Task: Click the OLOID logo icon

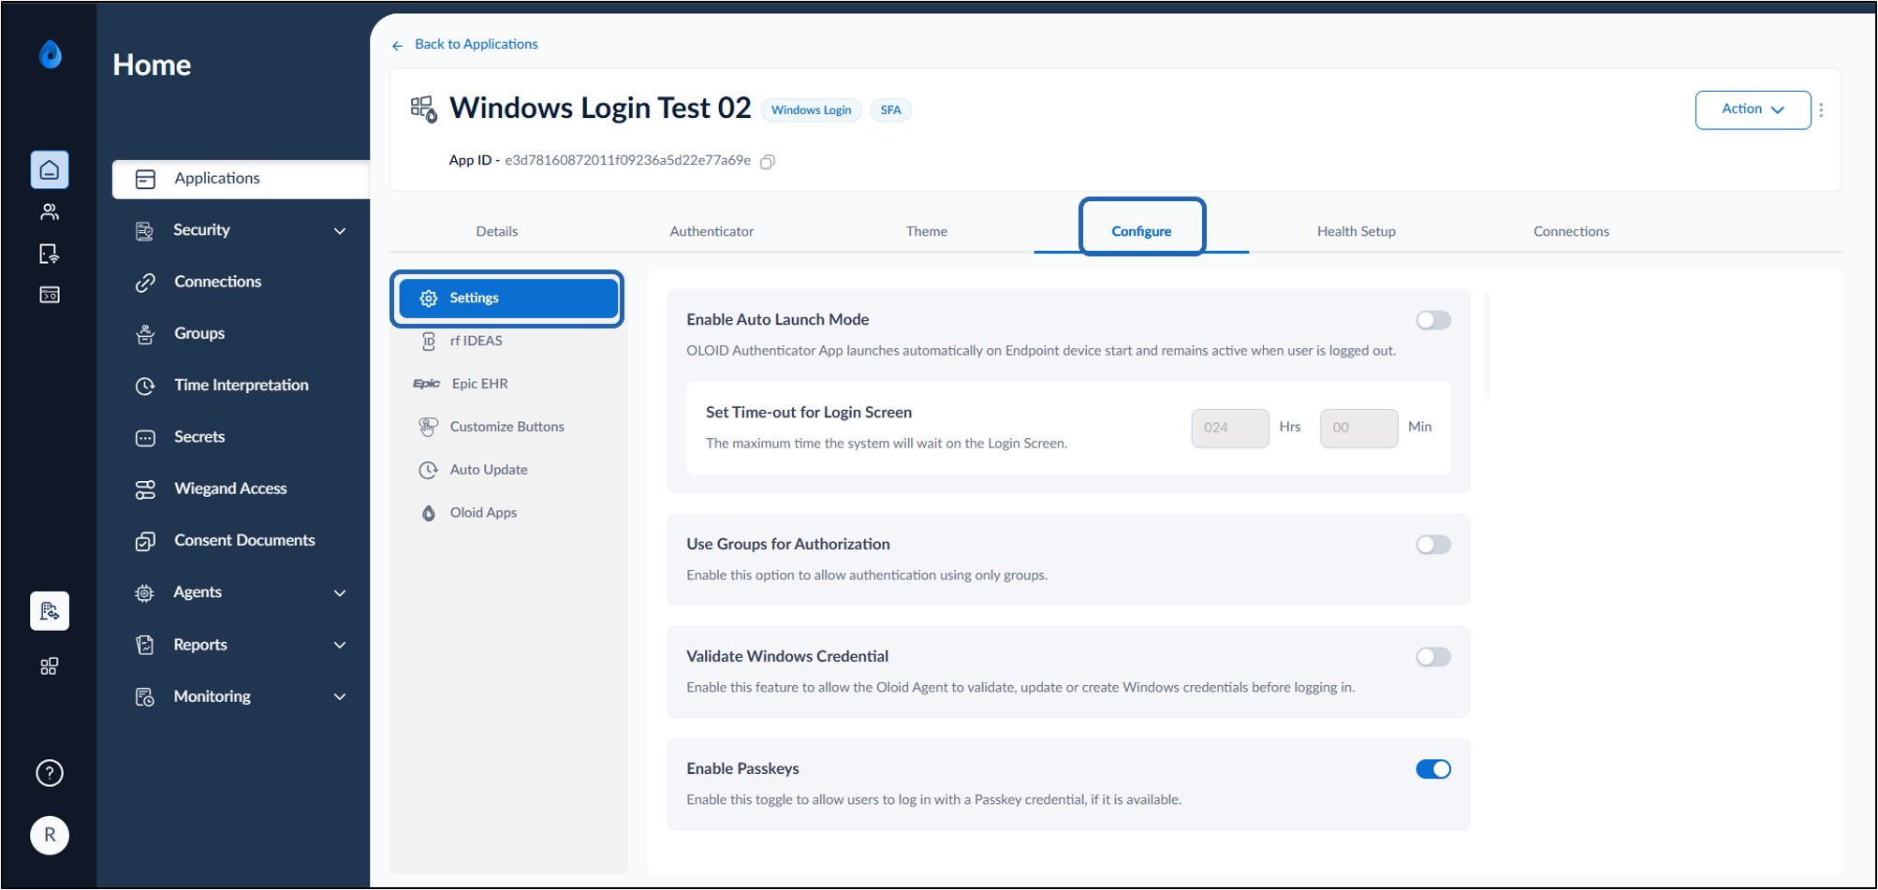Action: [x=50, y=54]
